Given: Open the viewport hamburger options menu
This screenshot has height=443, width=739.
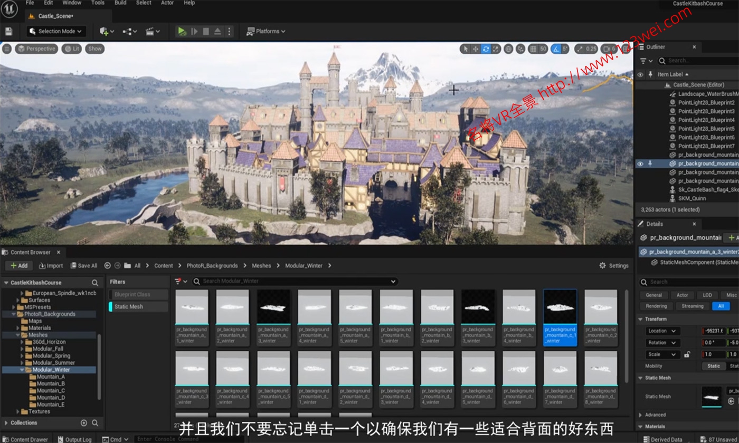Looking at the screenshot, I should (7, 49).
